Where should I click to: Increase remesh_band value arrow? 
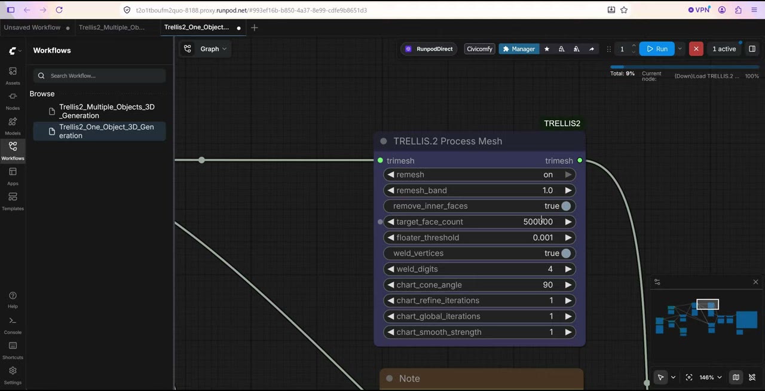click(x=568, y=191)
